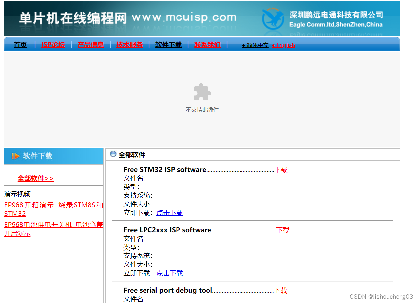Open the 首页 menu item
The image size is (418, 303).
pyautogui.click(x=20, y=45)
